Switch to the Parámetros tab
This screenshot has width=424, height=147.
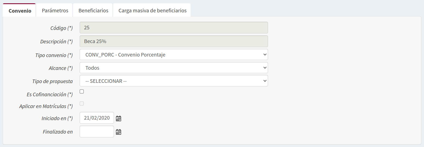[55, 11]
